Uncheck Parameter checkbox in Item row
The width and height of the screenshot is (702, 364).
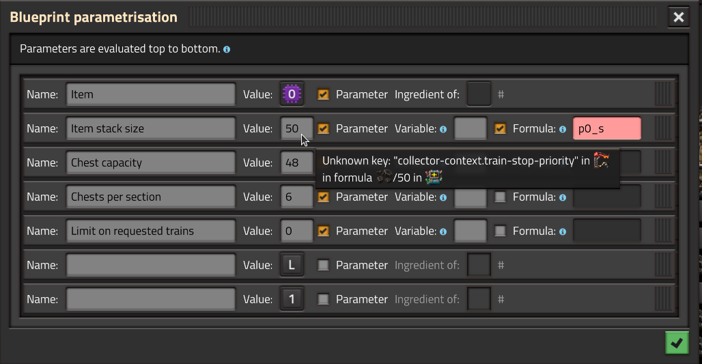click(323, 94)
